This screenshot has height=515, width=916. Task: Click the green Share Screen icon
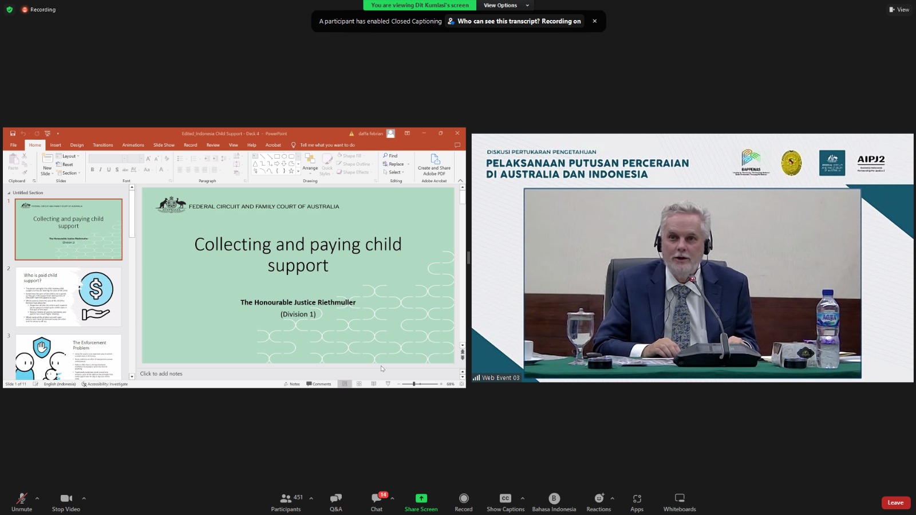(x=421, y=498)
